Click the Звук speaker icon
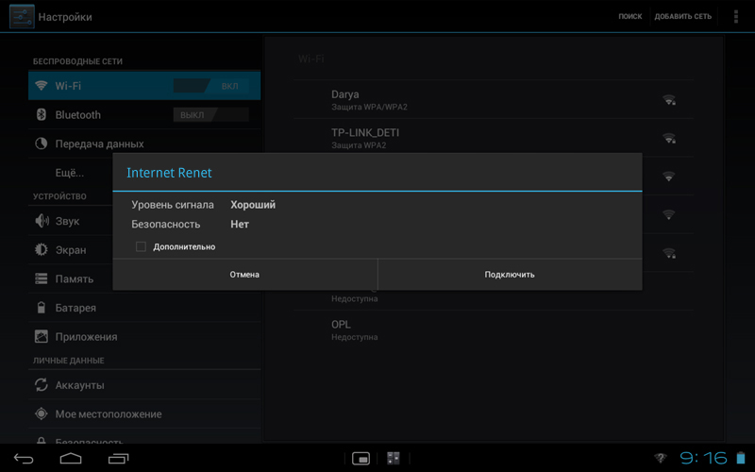Image resolution: width=755 pixels, height=472 pixels. pyautogui.click(x=42, y=221)
